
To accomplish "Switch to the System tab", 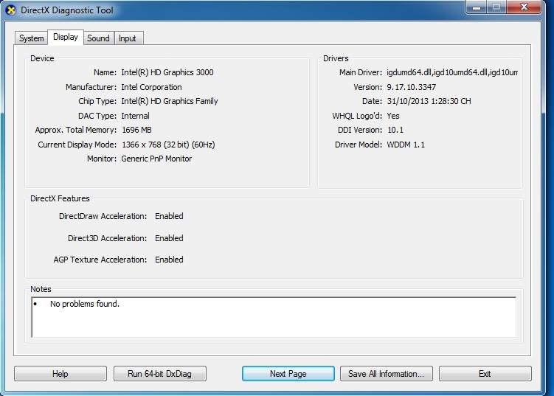I will click(32, 38).
